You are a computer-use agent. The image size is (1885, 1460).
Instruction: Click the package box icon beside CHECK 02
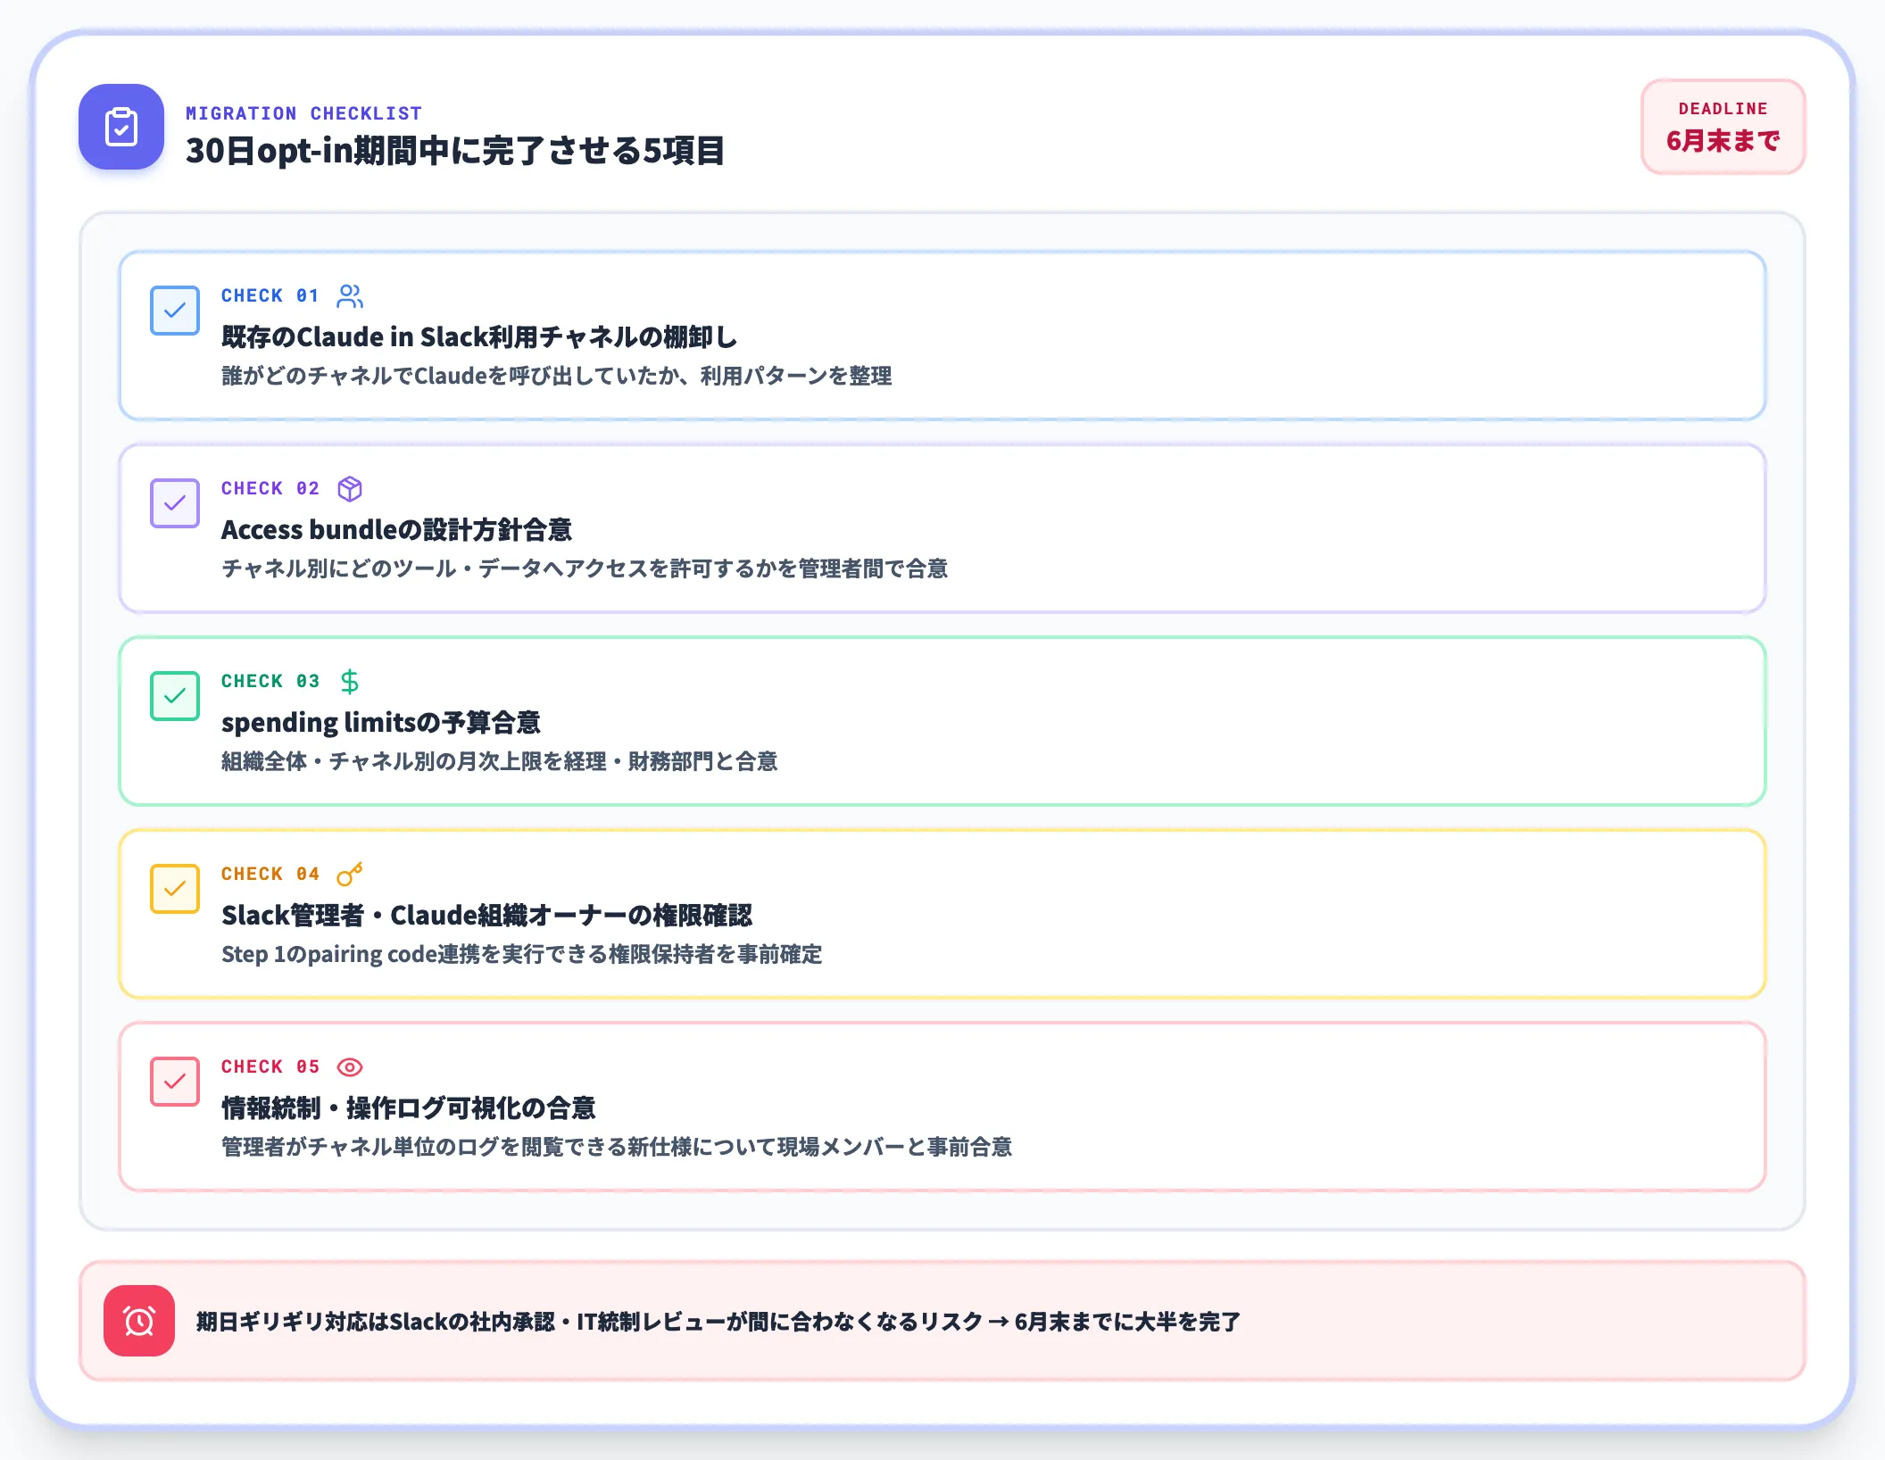coord(350,488)
